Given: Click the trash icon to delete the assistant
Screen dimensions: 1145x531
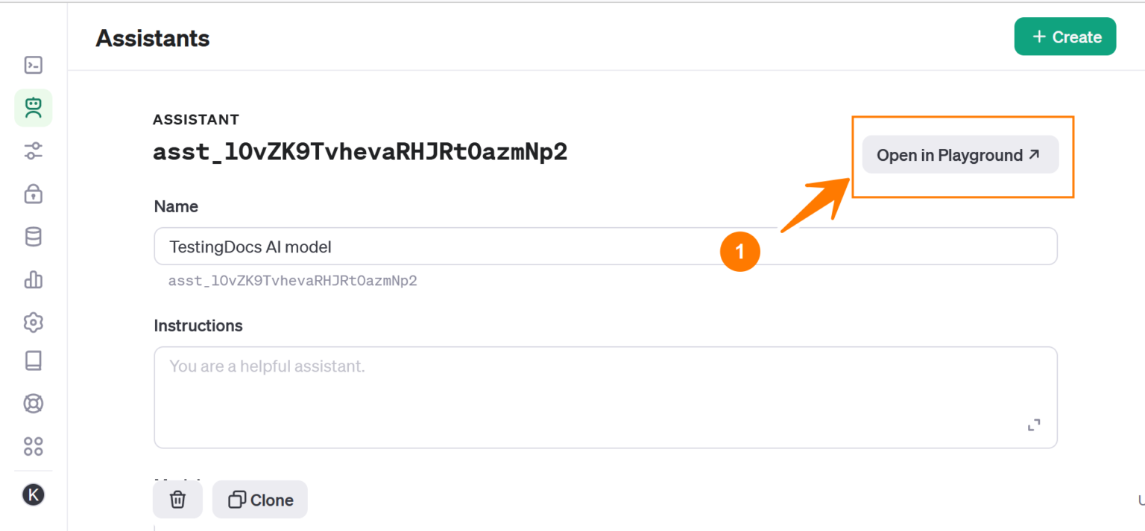Looking at the screenshot, I should click(177, 499).
